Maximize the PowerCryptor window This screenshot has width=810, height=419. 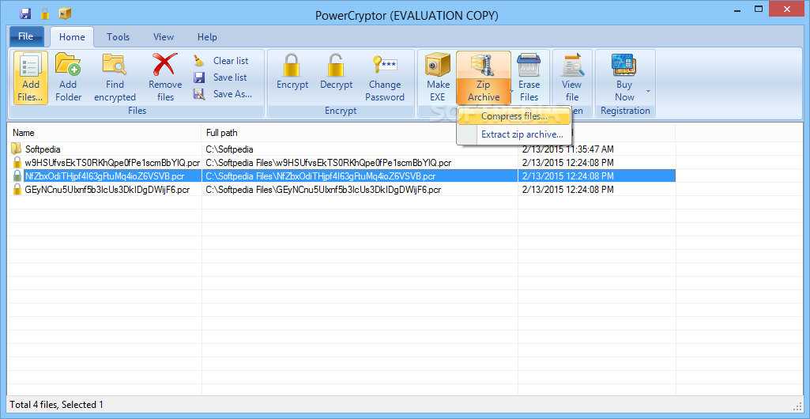coord(759,9)
